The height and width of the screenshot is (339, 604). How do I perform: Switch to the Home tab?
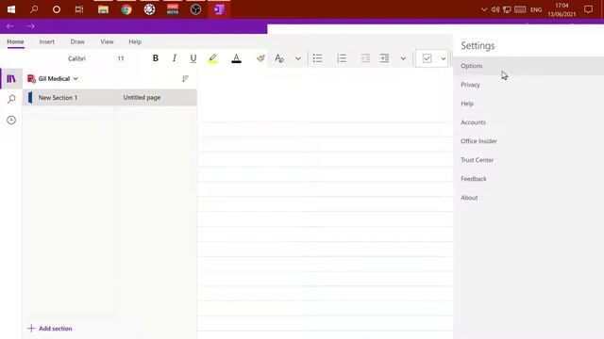[x=15, y=41]
